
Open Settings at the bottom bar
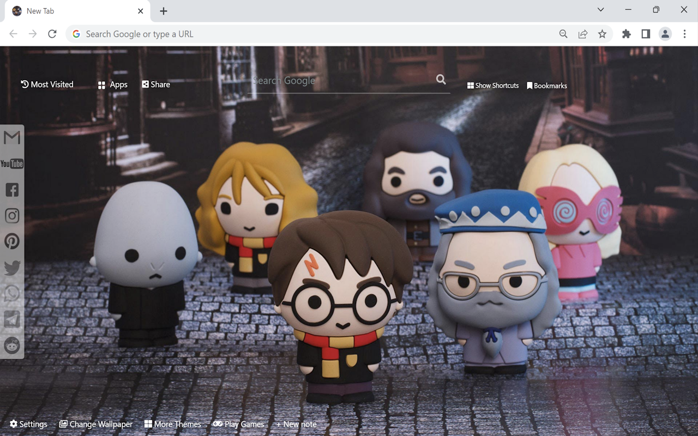point(28,424)
